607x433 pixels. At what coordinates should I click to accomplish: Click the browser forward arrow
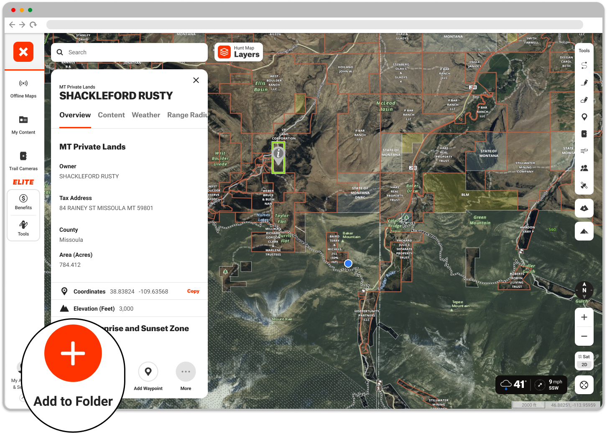pyautogui.click(x=22, y=25)
